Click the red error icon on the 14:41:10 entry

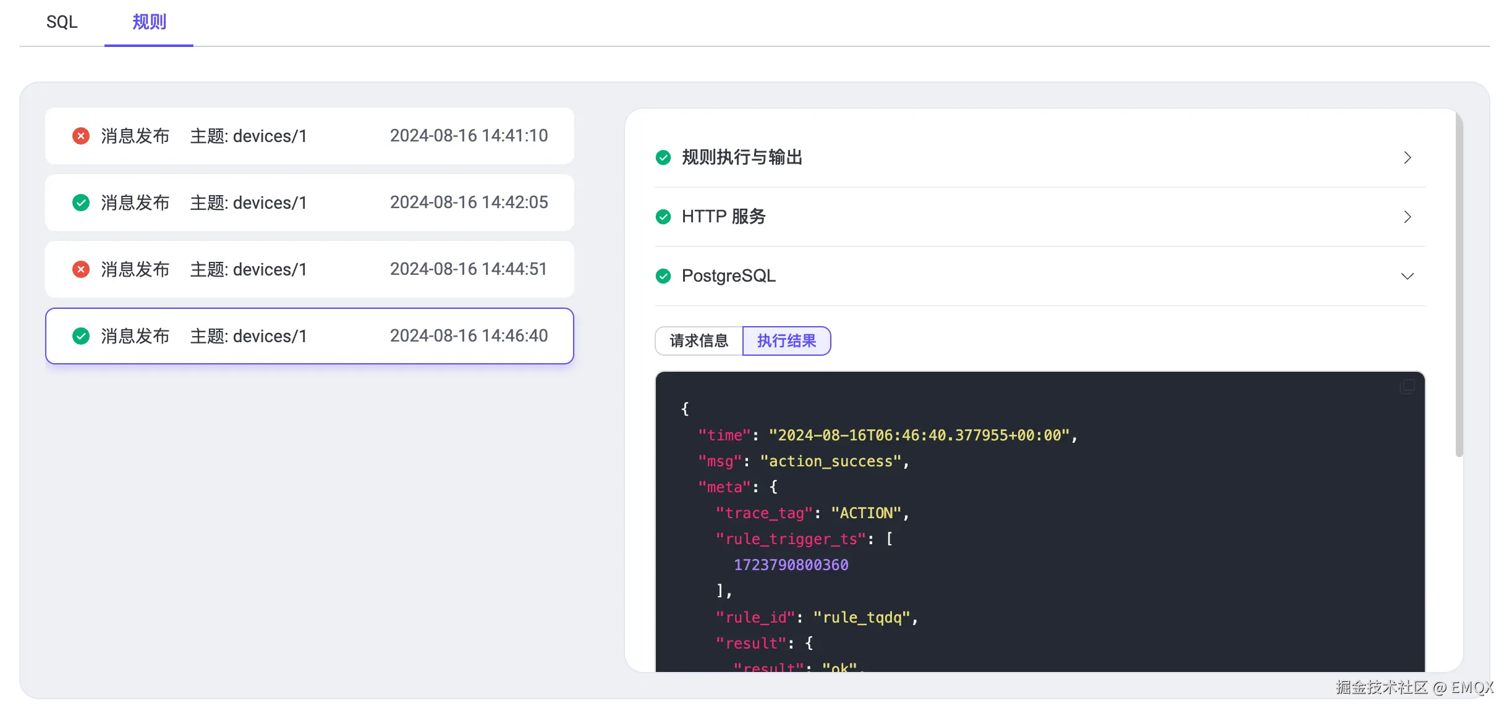[81, 136]
